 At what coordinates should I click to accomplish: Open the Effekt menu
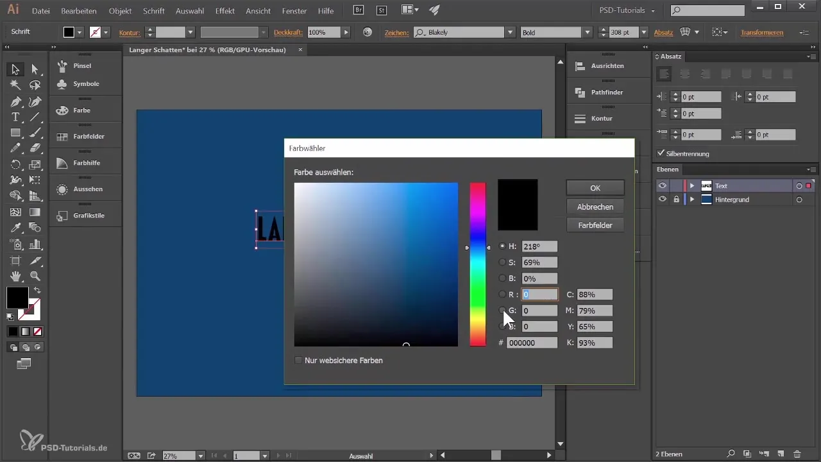click(225, 11)
